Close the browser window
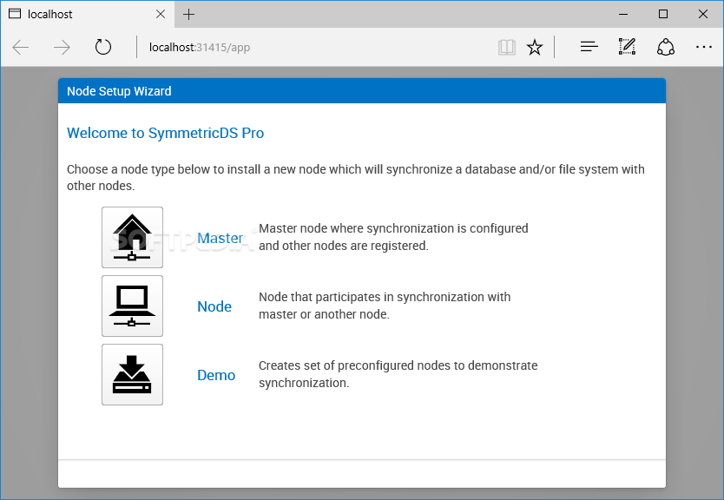This screenshot has height=500, width=724. click(x=703, y=14)
